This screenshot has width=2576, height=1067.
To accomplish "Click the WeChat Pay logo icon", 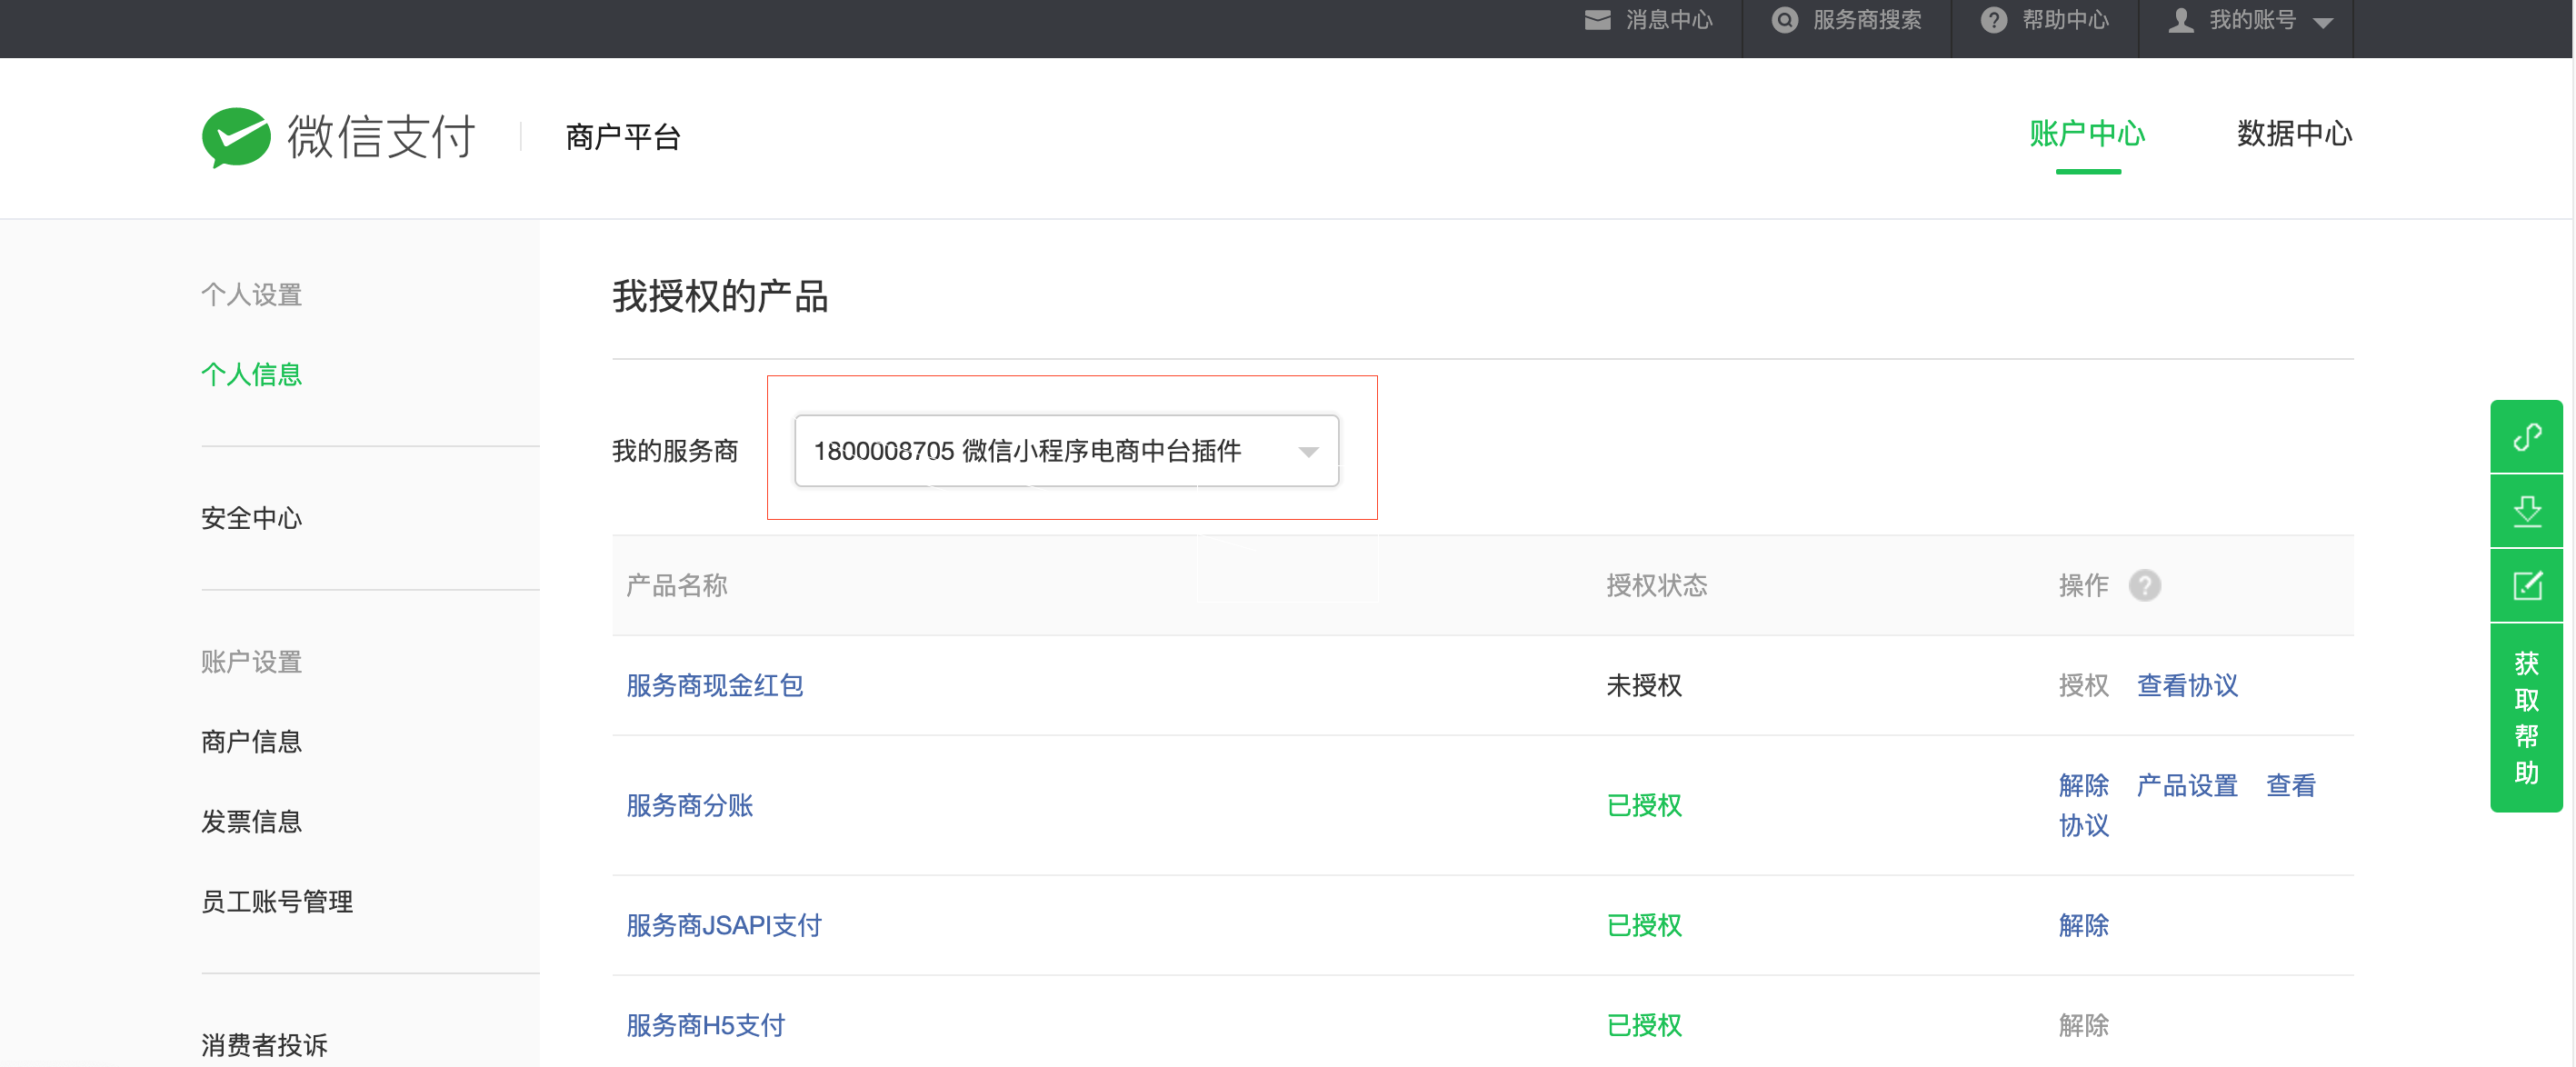I will coord(236,137).
